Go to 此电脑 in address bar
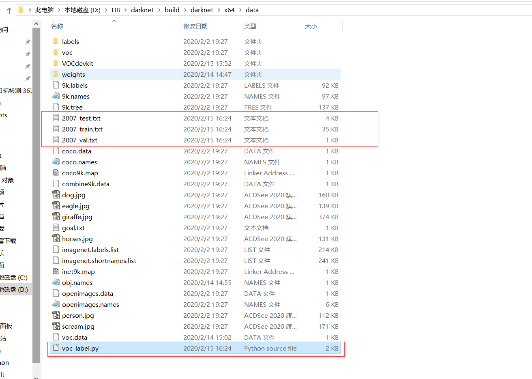Image resolution: width=532 pixels, height=379 pixels. click(x=44, y=10)
